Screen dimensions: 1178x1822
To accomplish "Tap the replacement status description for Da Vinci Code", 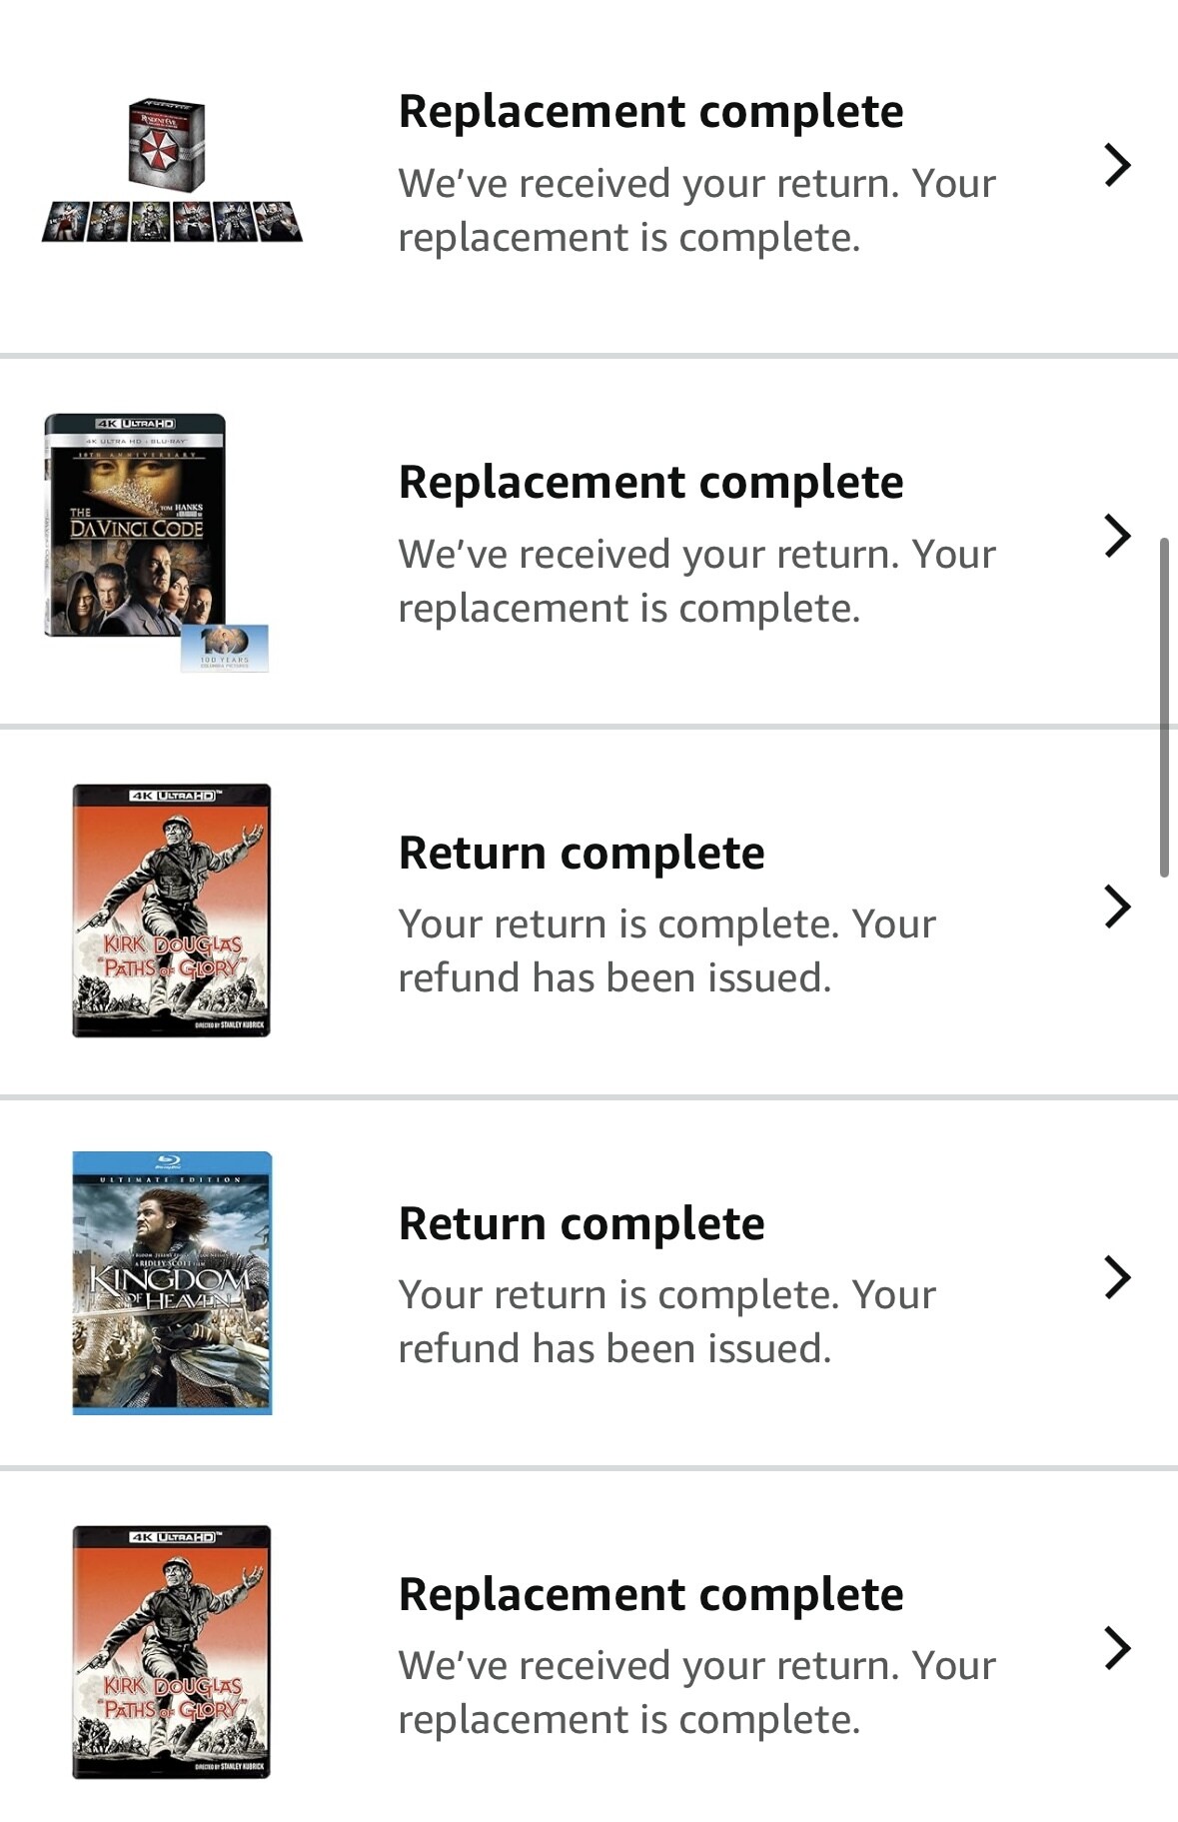I will pos(696,582).
